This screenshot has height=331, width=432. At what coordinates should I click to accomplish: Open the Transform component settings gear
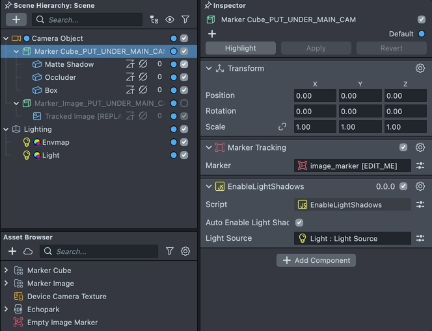tap(420, 68)
